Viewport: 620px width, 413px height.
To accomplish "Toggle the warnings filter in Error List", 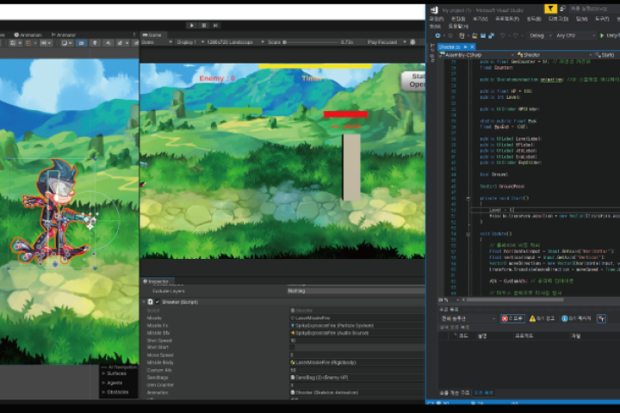I will coord(542,318).
